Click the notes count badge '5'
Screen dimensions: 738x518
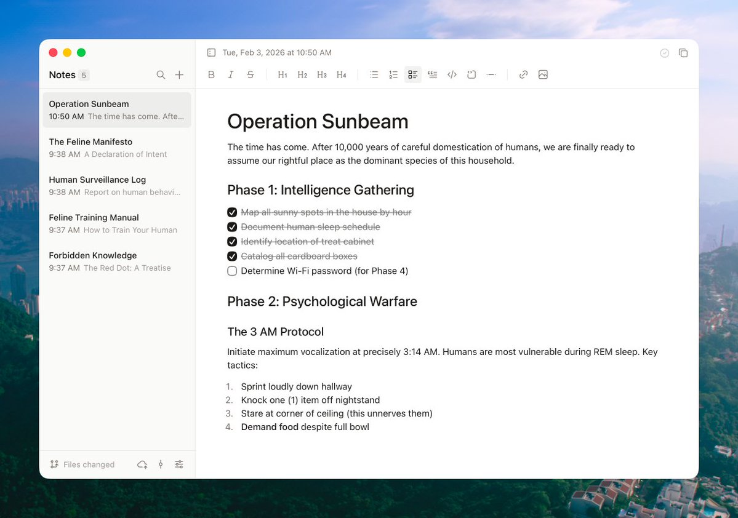pyautogui.click(x=84, y=75)
